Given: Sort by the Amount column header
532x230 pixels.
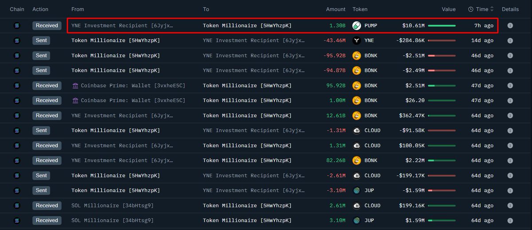Looking at the screenshot, I should tap(336, 9).
